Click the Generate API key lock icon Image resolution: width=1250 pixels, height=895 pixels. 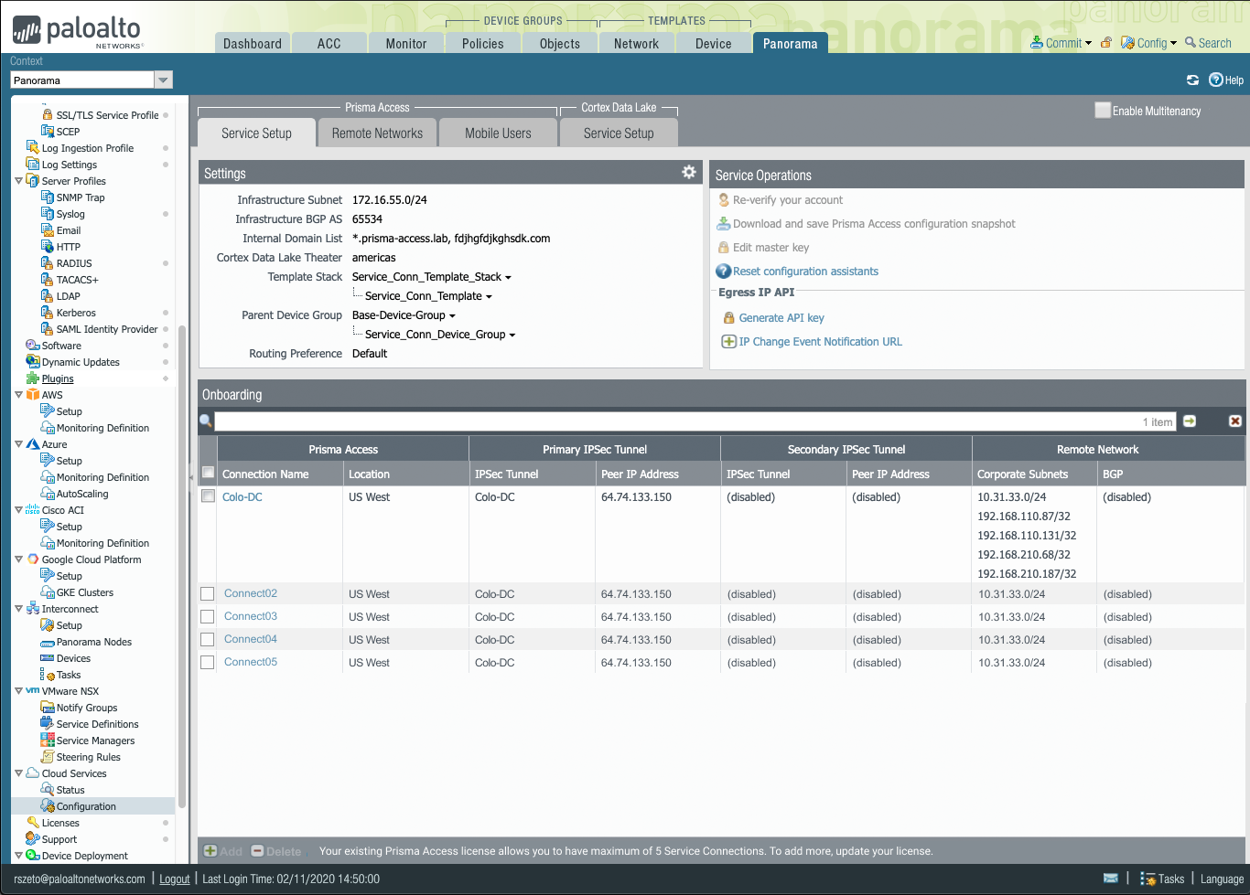[x=729, y=318]
